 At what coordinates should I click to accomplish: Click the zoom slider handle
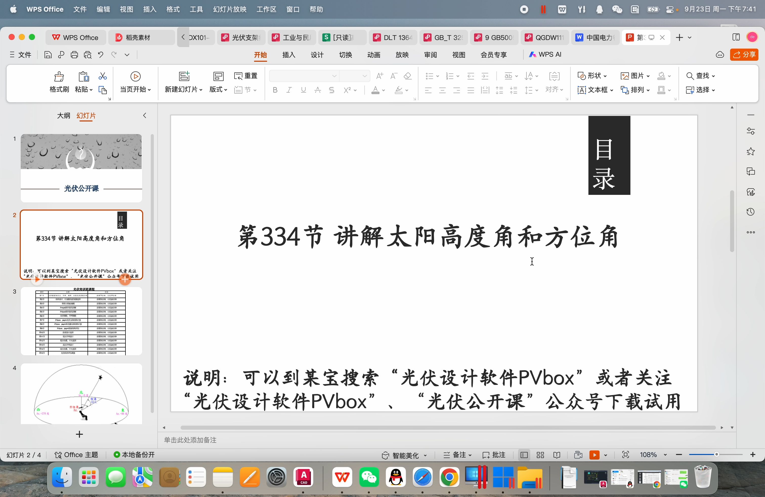716,454
